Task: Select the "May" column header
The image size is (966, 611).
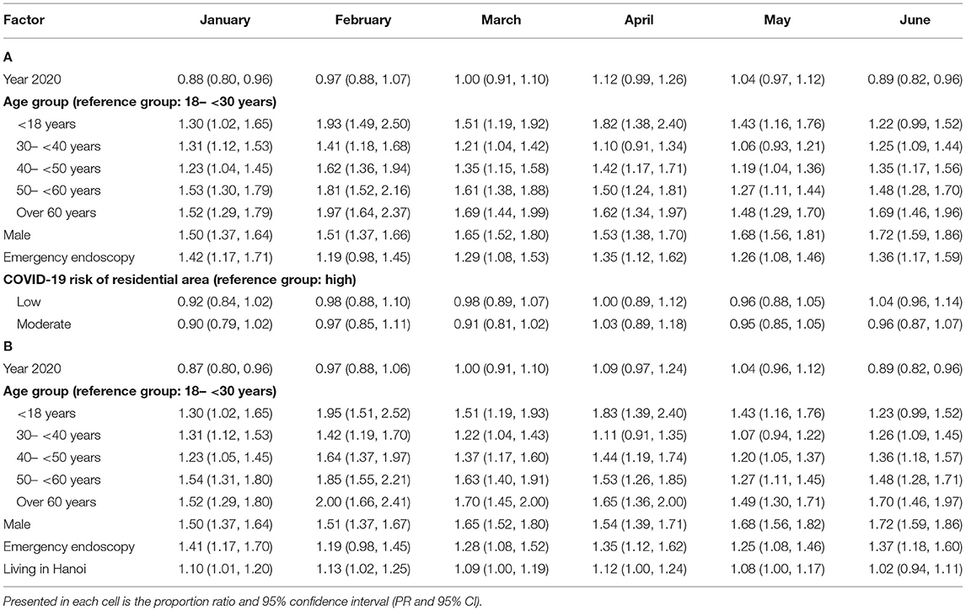Action: click(x=777, y=19)
